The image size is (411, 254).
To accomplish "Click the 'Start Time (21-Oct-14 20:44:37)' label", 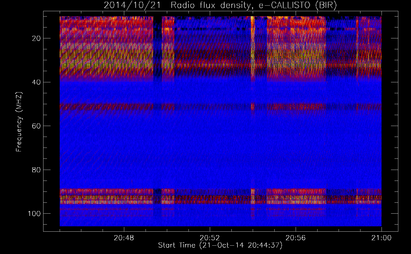I will pos(220,245).
